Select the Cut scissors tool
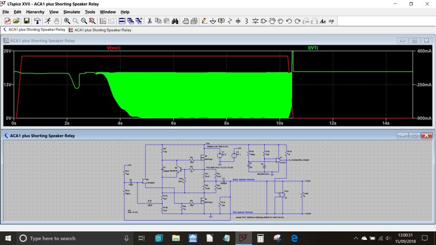 click(x=149, y=21)
